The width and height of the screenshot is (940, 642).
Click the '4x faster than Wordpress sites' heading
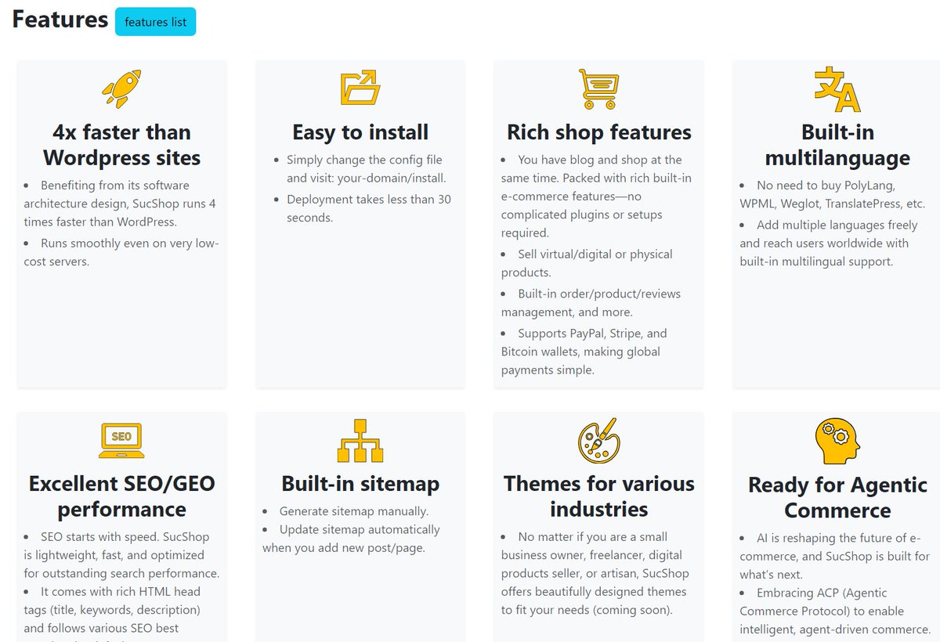coord(121,145)
